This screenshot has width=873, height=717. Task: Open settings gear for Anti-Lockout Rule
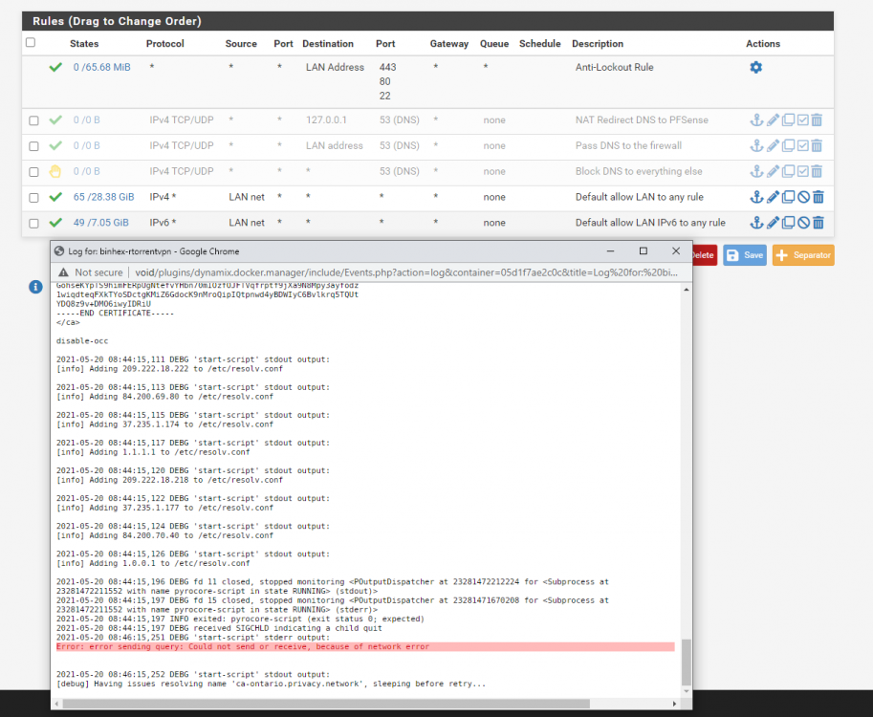(755, 67)
